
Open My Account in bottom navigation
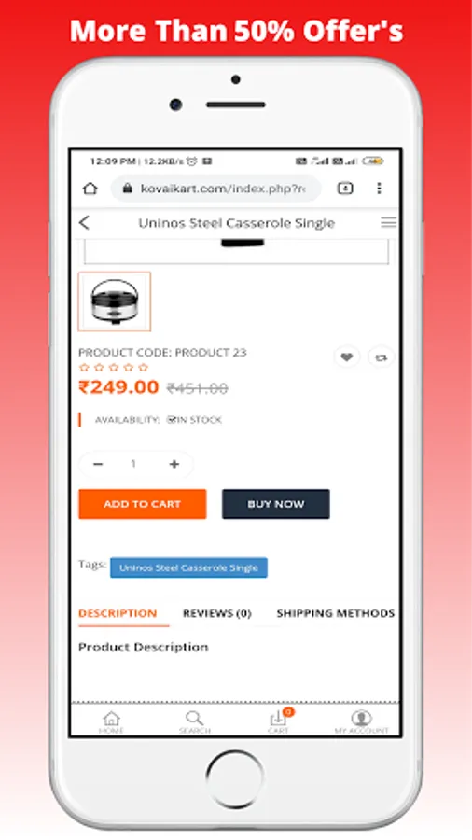362,721
